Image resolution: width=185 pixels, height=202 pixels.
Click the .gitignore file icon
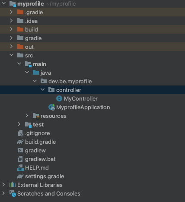pos(20,133)
